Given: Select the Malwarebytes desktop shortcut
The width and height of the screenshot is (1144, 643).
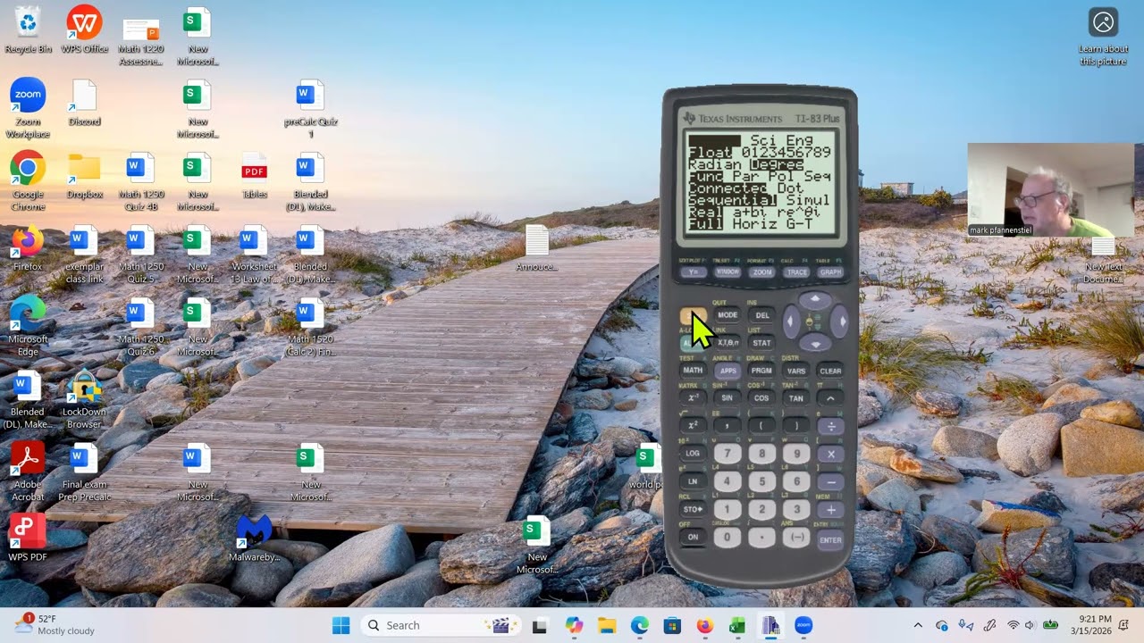Looking at the screenshot, I should point(254,539).
